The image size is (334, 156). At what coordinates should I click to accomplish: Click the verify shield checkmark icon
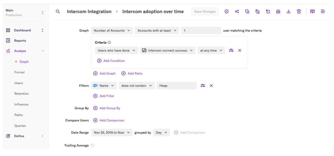tap(227, 11)
